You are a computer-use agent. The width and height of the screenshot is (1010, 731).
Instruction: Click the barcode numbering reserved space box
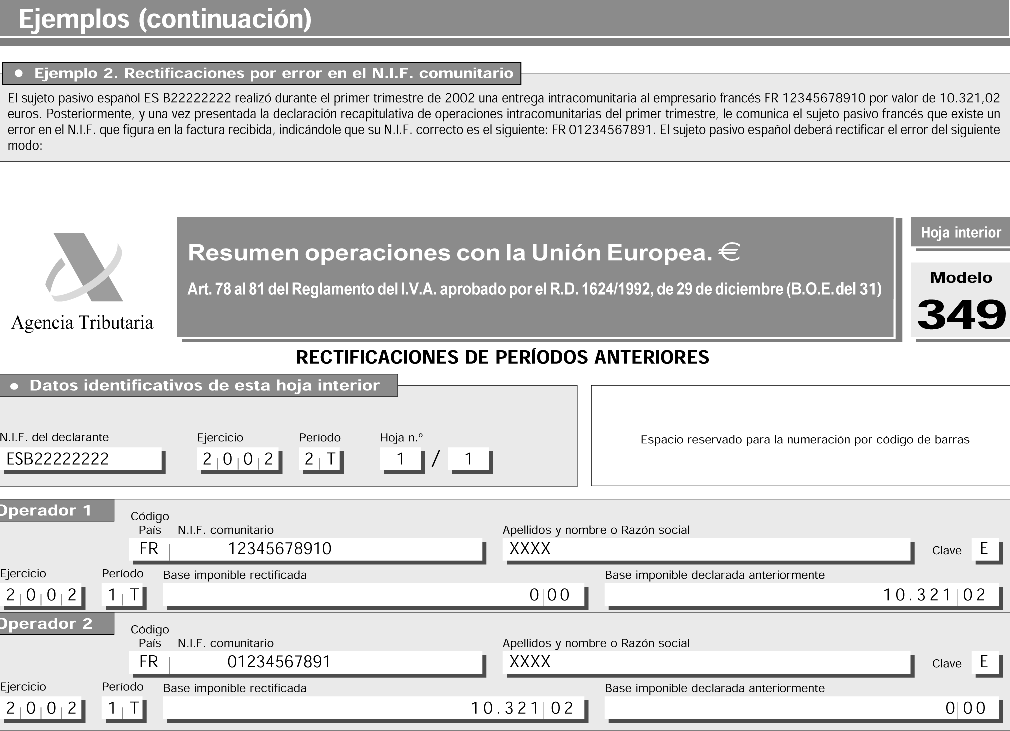coord(800,435)
